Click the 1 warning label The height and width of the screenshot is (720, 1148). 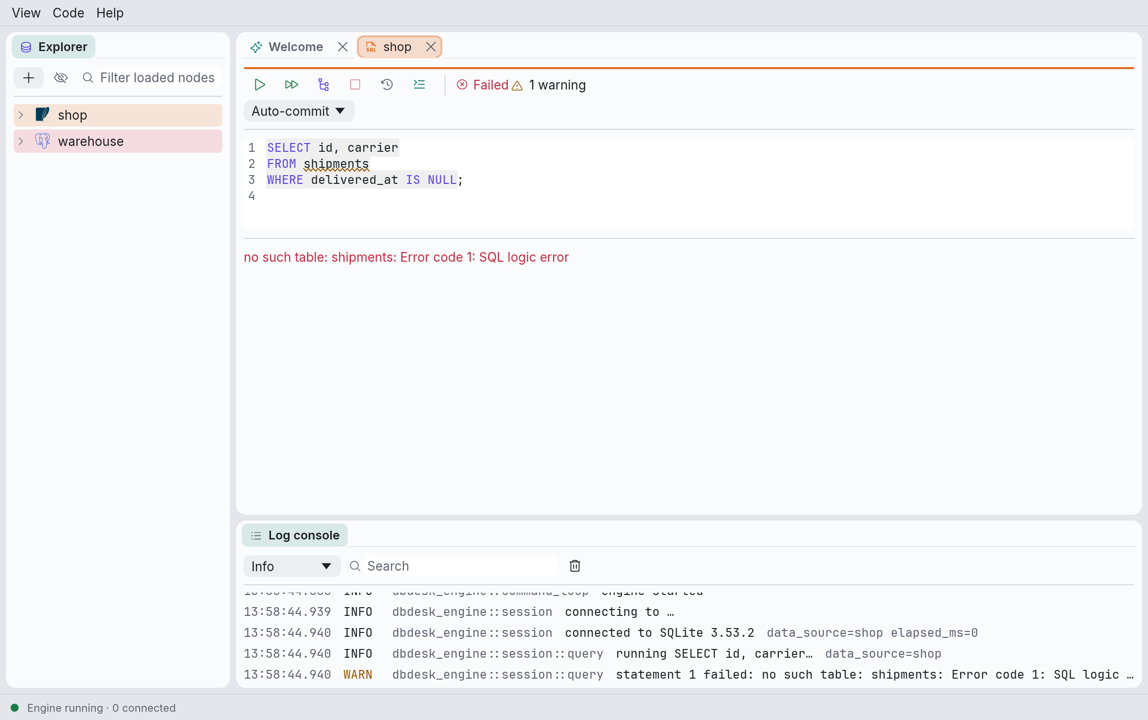pos(557,85)
